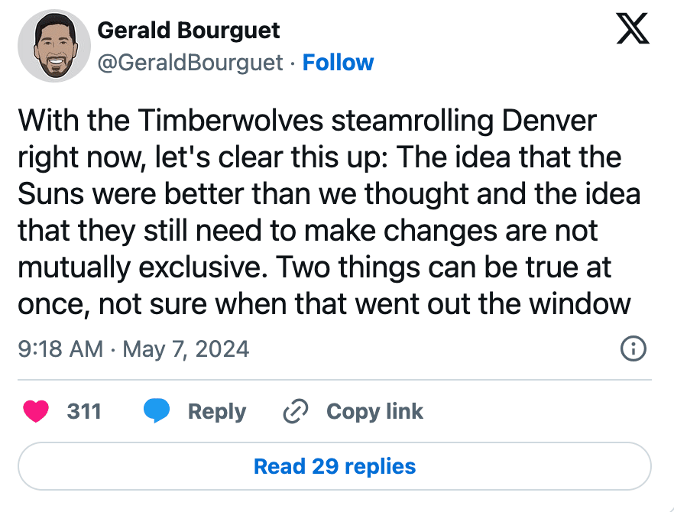View Gerald Bourguet's cartoon avatar
Image resolution: width=674 pixels, height=512 pixels.
click(x=54, y=46)
